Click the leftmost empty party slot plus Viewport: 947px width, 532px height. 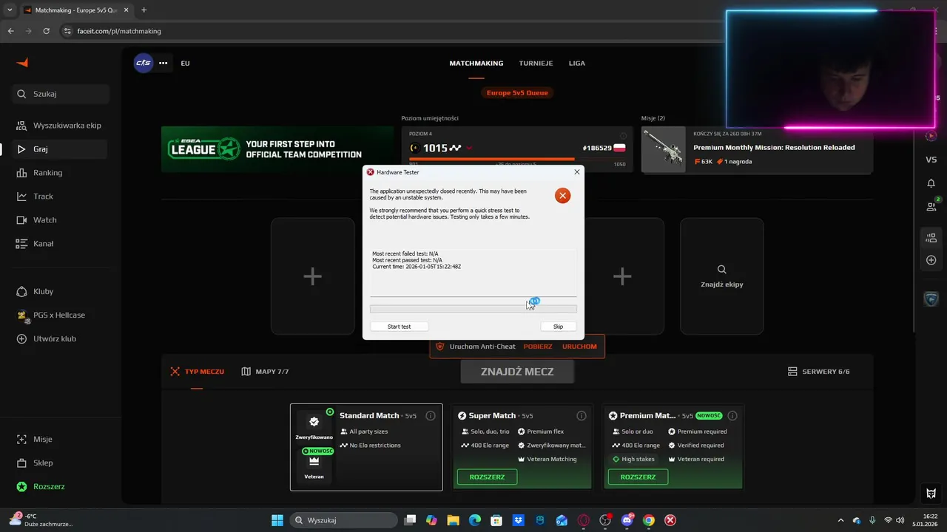[x=312, y=276]
